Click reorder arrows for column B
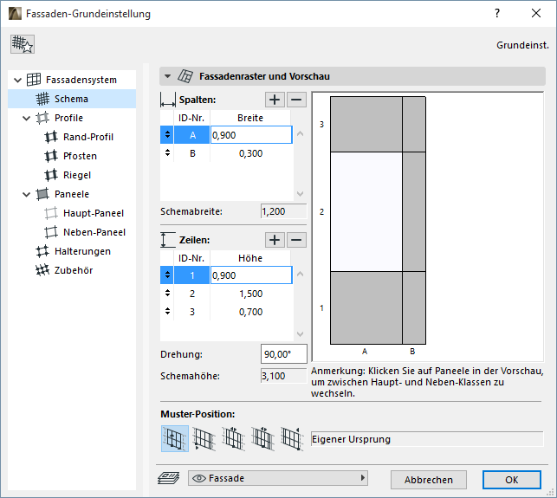This screenshot has height=498, width=557. [x=167, y=153]
